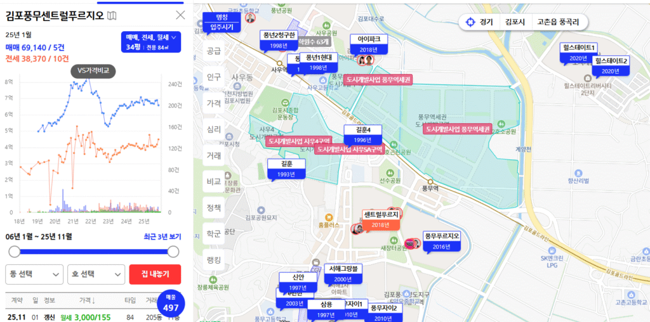Expand the 호 선택 dropdown
The height and width of the screenshot is (322, 650).
click(96, 274)
